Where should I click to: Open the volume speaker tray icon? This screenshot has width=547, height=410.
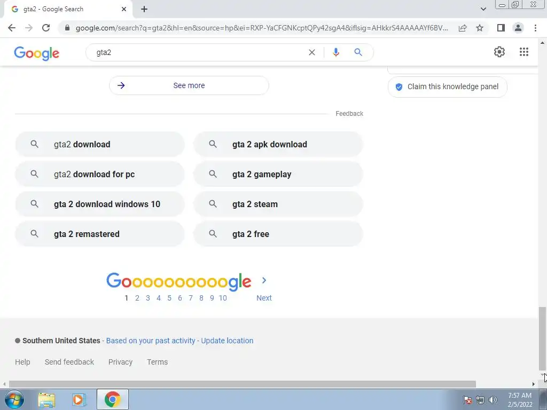coord(493,400)
